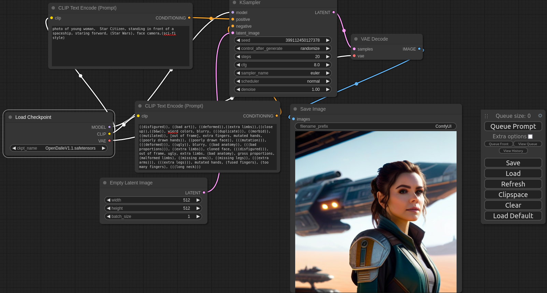Image resolution: width=547 pixels, height=293 pixels.
Task: Click the Load Checkpoint MODEL output socket
Action: [110, 127]
